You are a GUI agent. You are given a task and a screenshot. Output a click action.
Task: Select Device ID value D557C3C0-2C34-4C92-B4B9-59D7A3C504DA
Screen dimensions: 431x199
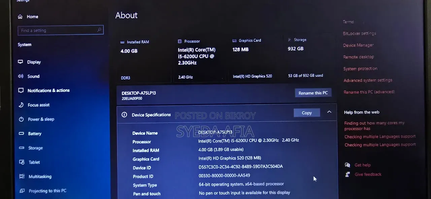[x=241, y=167]
